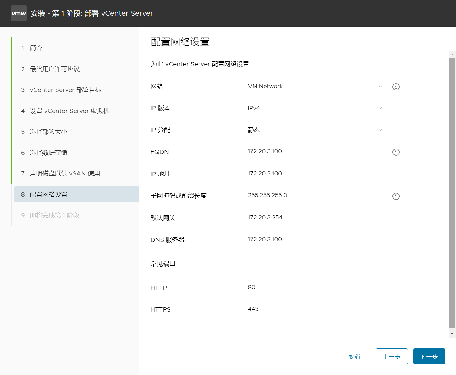Open the 网络 VM Network dropdown

pyautogui.click(x=315, y=86)
